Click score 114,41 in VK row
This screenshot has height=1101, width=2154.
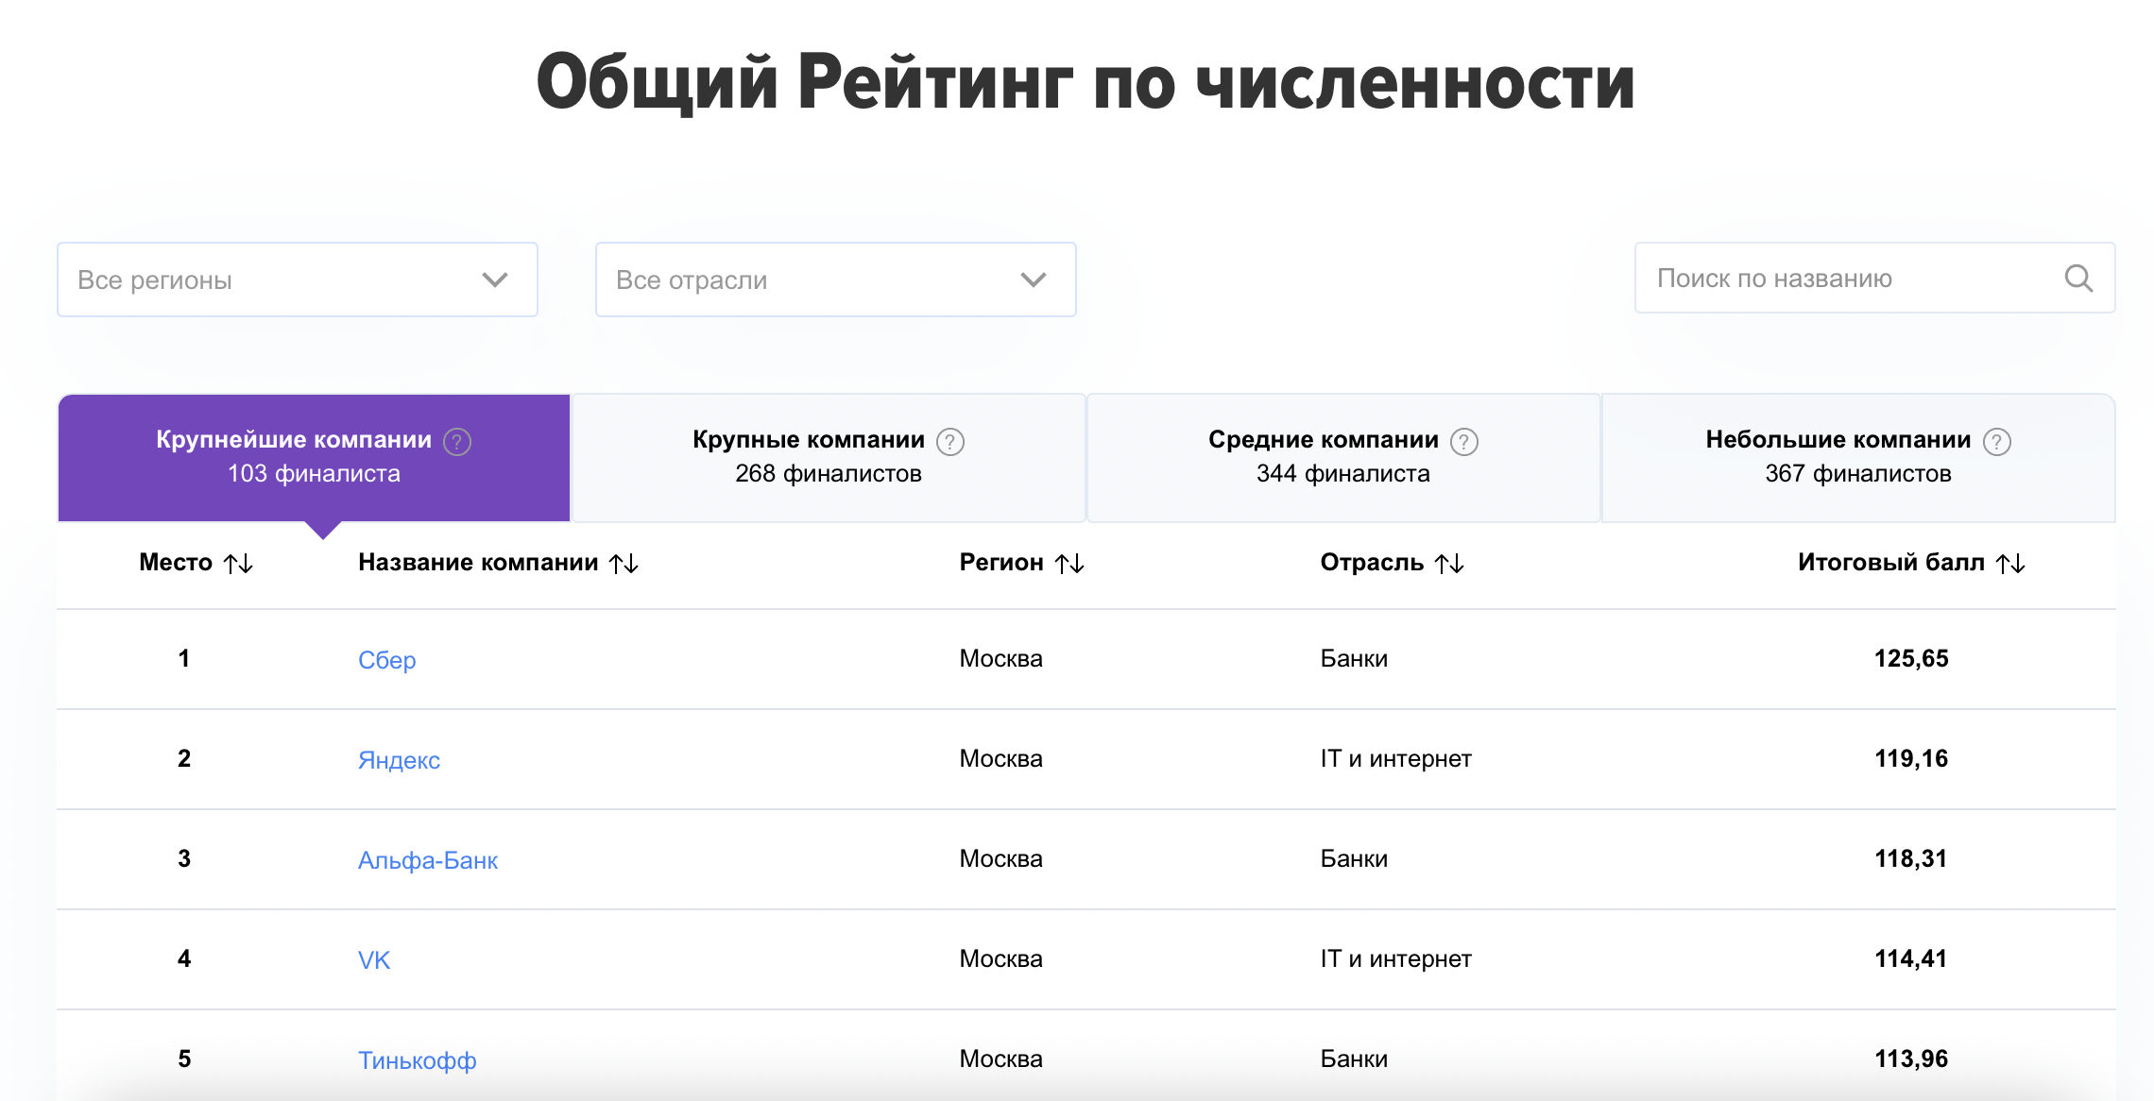point(1911,958)
